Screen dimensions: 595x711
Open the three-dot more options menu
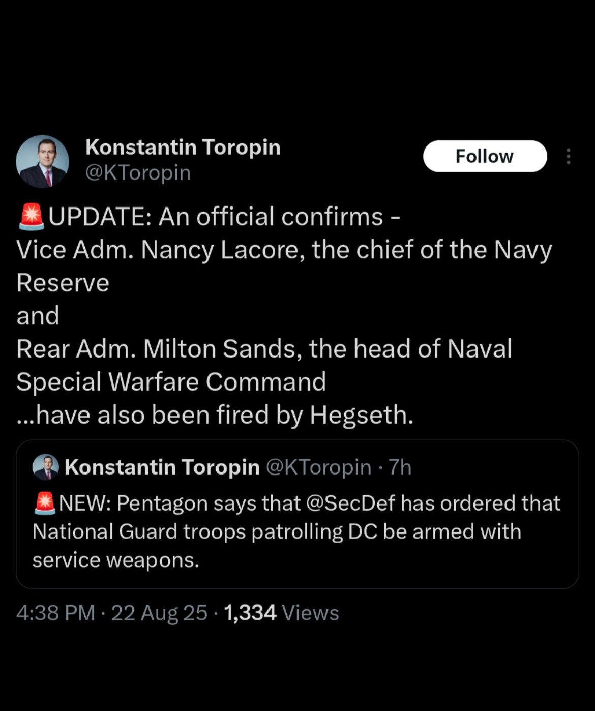click(x=568, y=156)
